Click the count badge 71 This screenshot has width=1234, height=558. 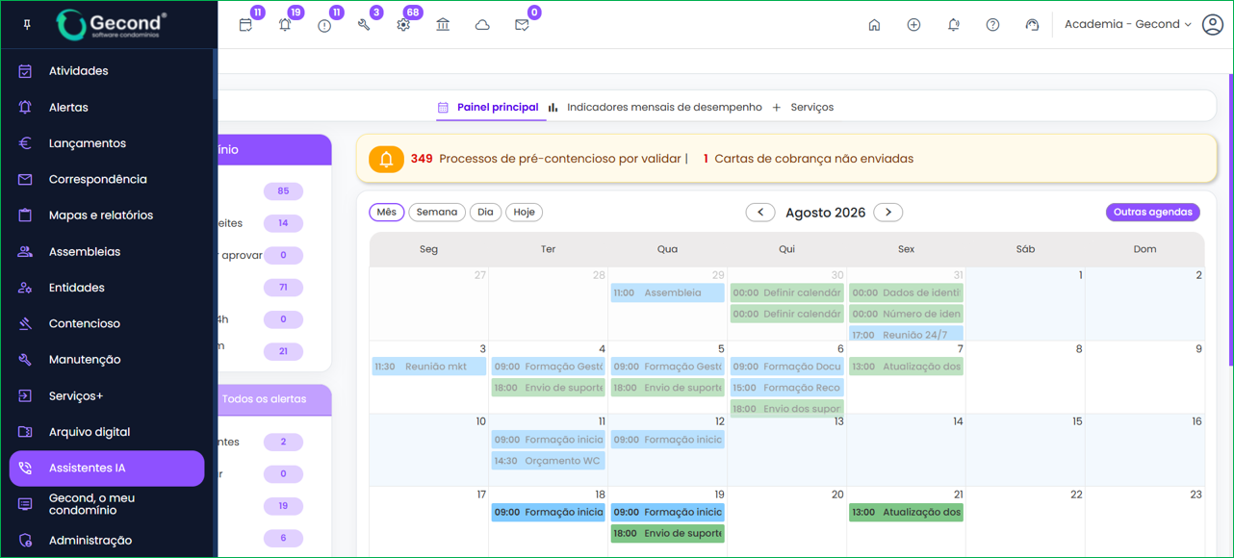coord(283,288)
